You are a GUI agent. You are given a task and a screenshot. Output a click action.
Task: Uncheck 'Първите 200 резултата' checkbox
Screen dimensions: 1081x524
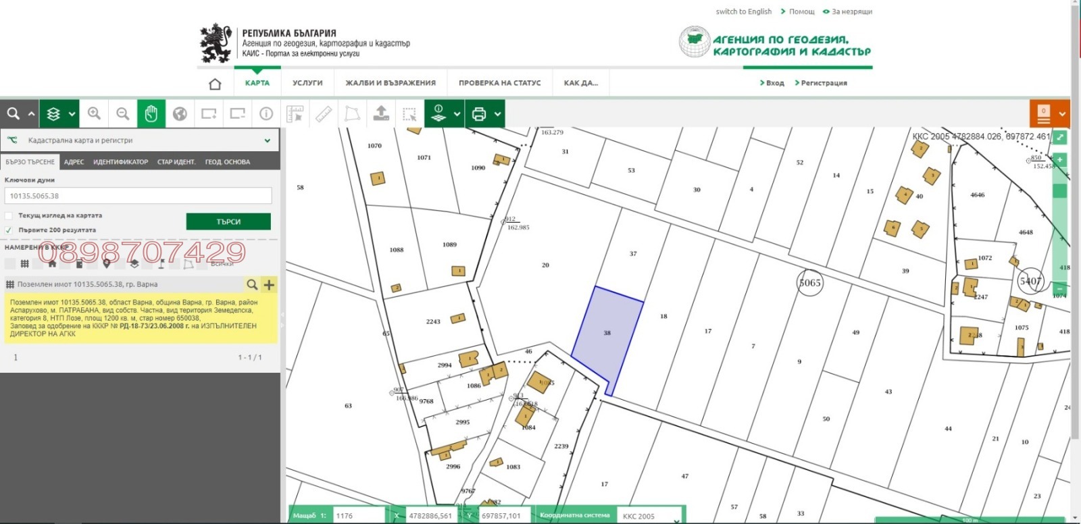point(9,230)
